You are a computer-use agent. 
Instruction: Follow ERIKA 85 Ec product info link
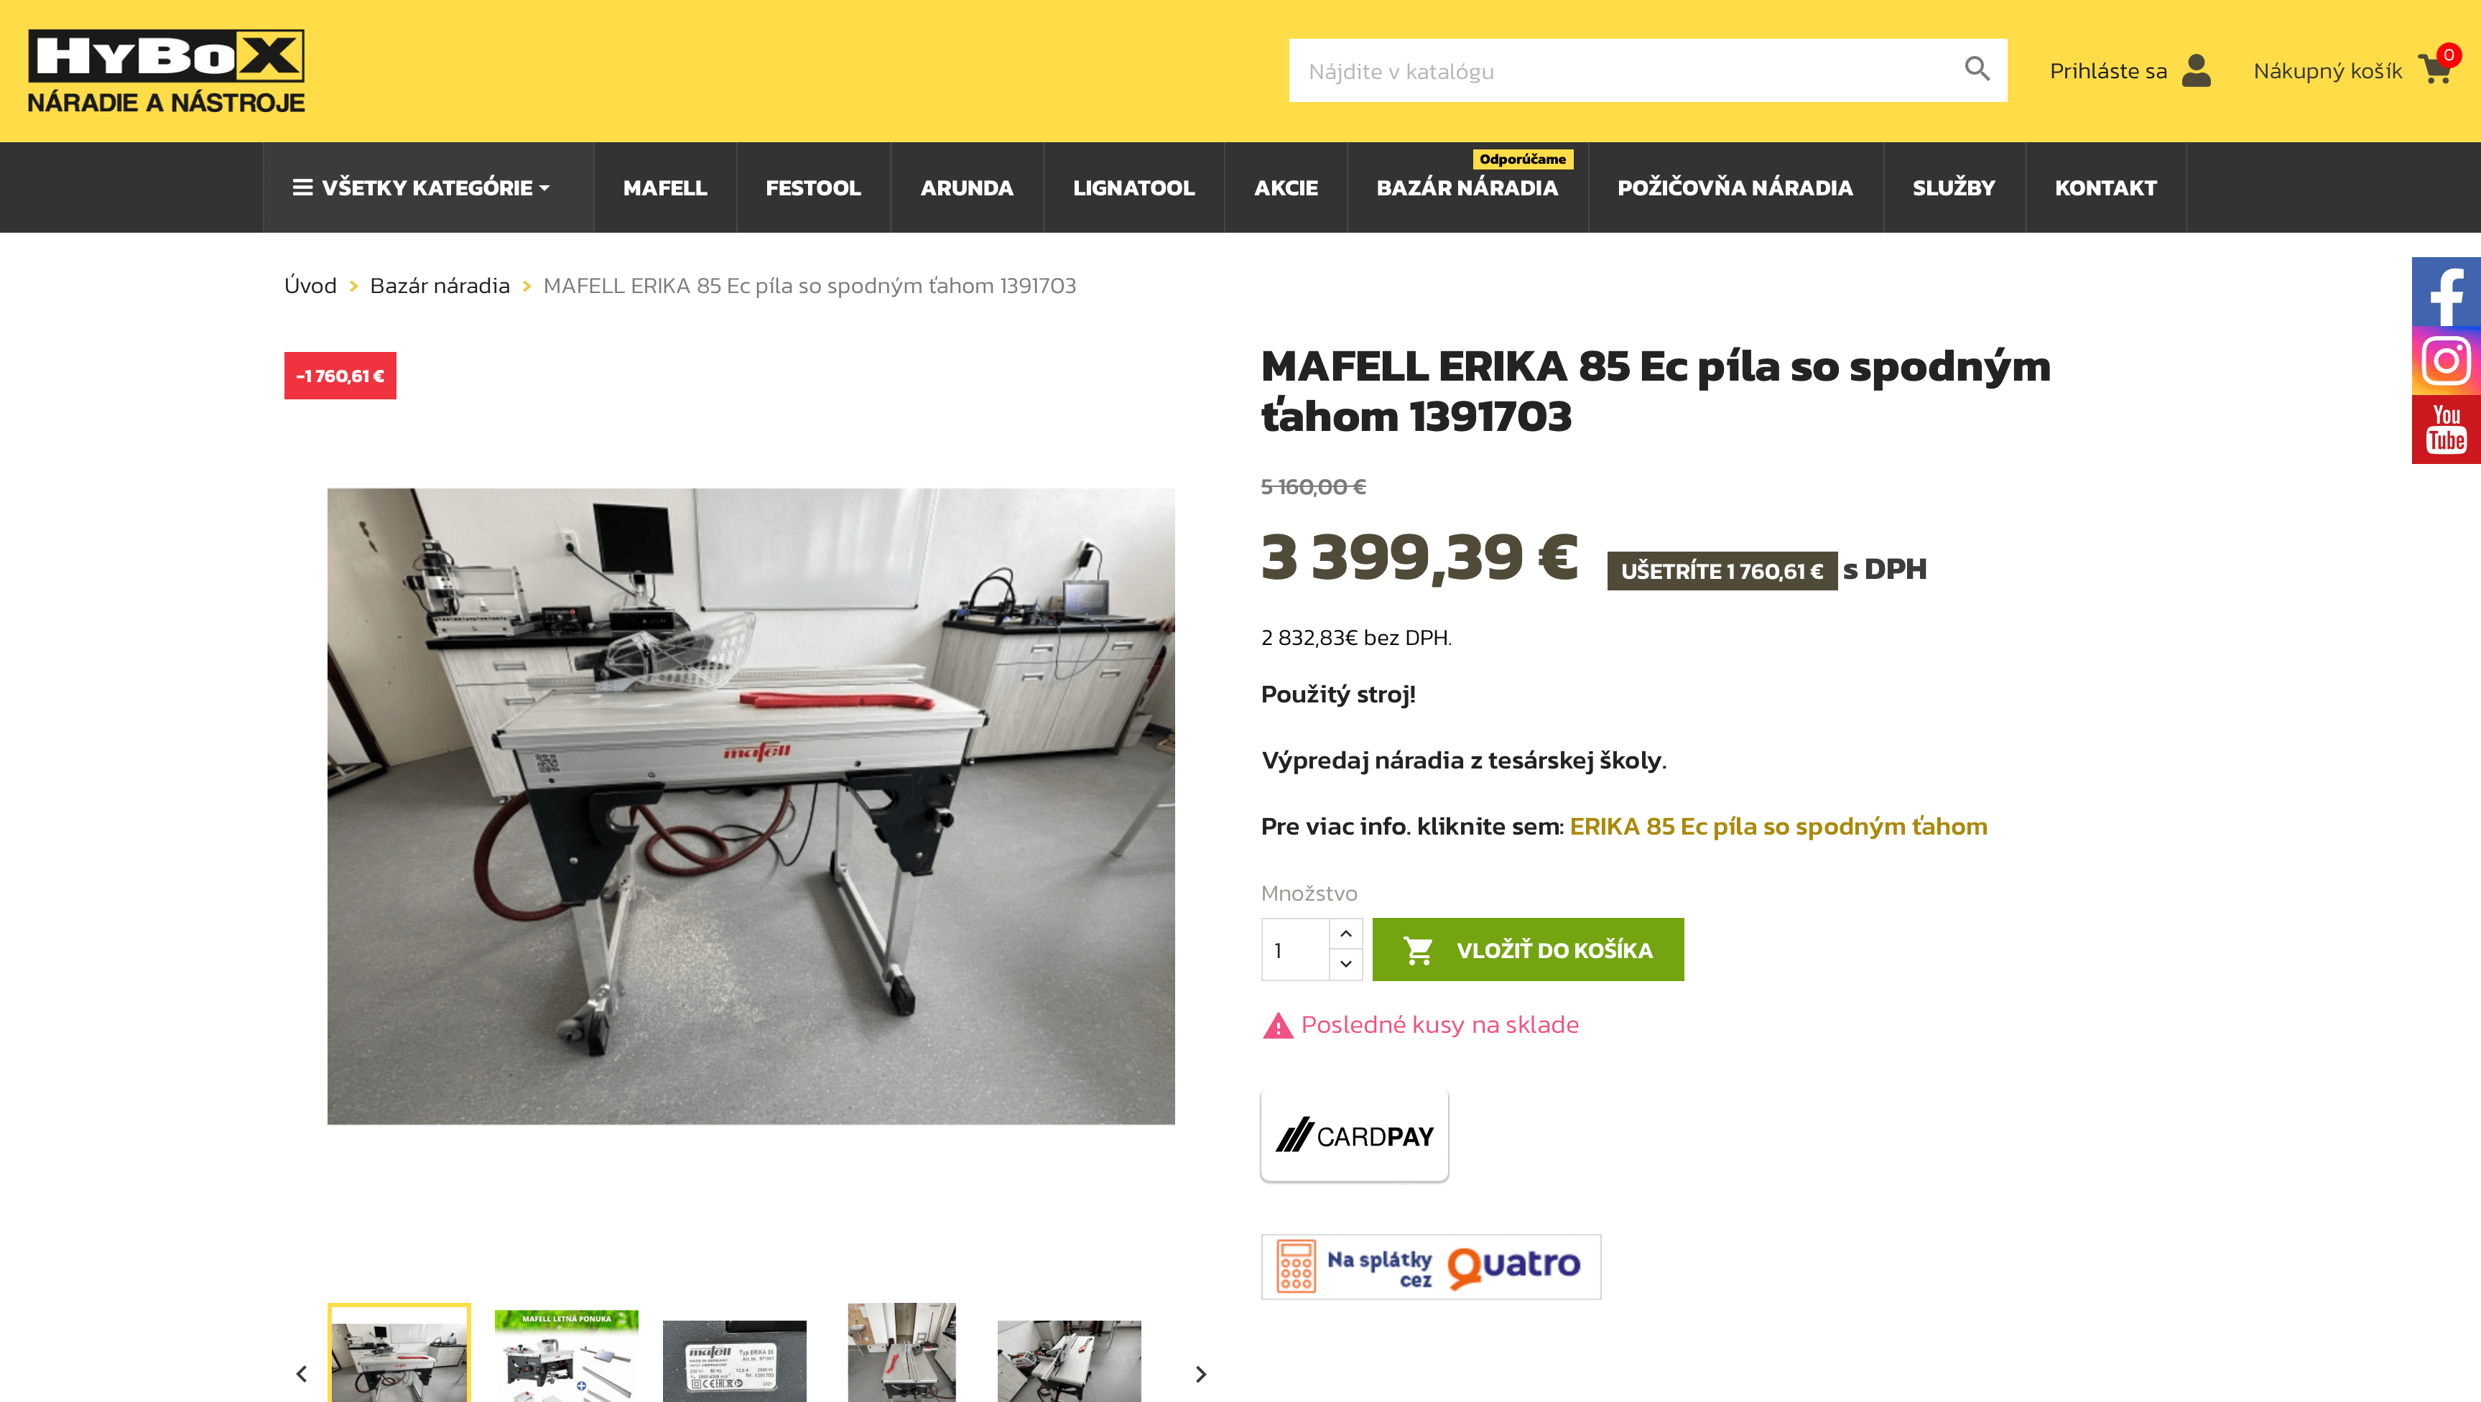click(1778, 826)
